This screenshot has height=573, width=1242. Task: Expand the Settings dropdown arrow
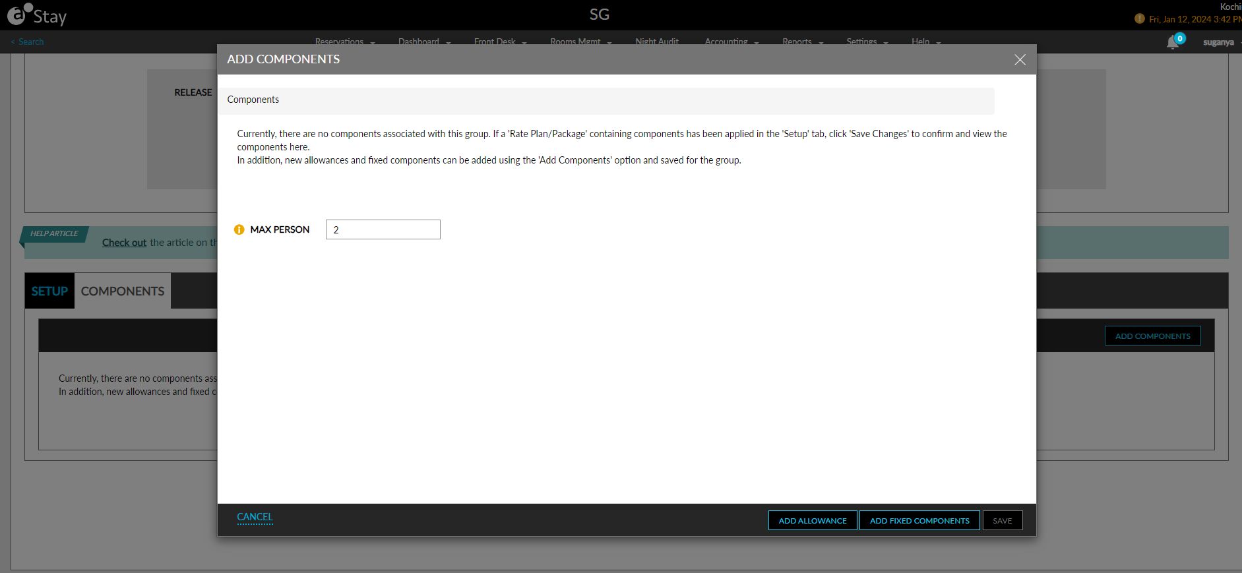[x=886, y=43]
